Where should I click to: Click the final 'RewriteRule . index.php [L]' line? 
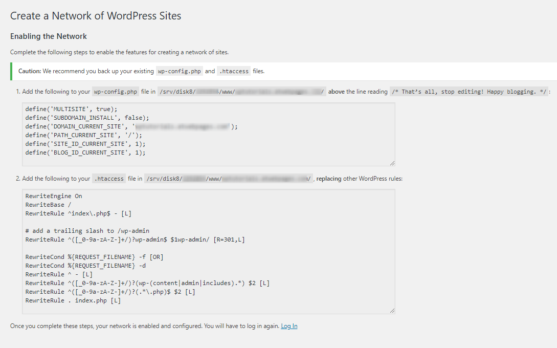click(x=73, y=300)
